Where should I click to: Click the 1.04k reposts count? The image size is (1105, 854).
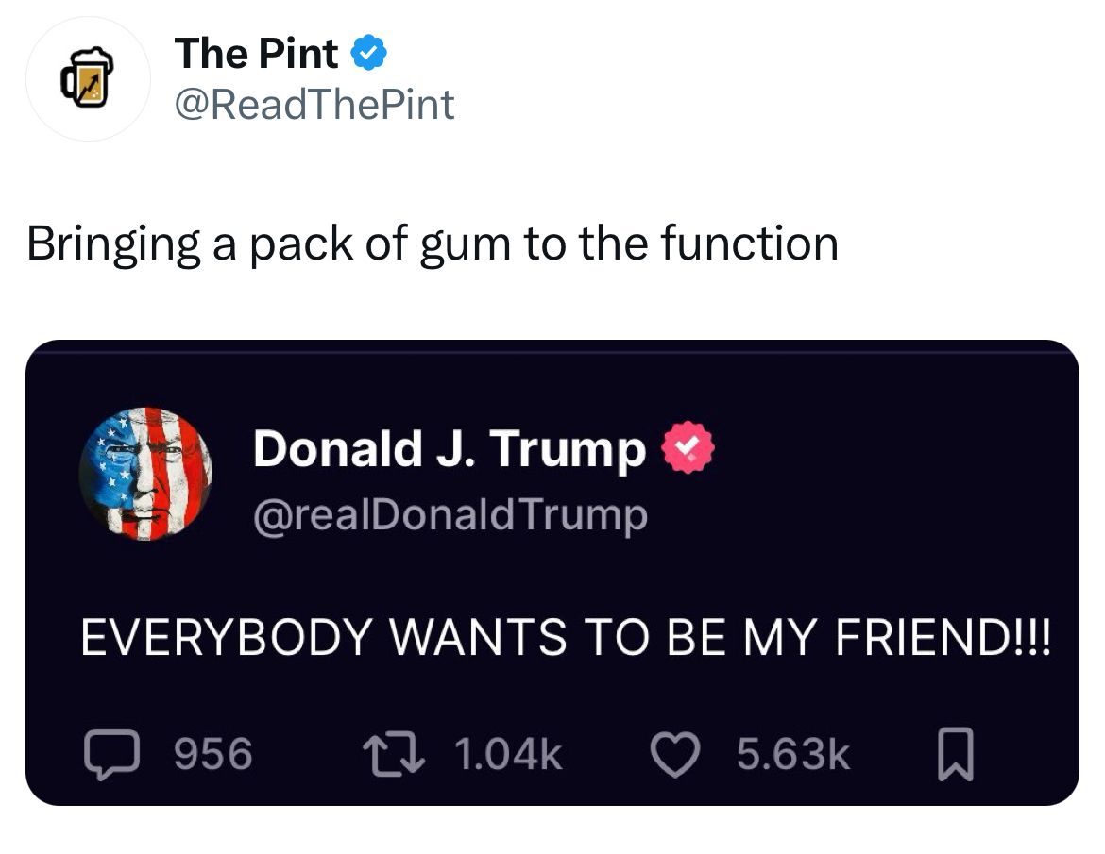(508, 755)
